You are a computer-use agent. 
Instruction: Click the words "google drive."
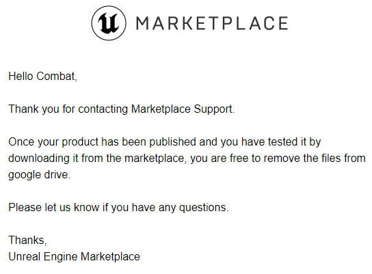pos(40,175)
